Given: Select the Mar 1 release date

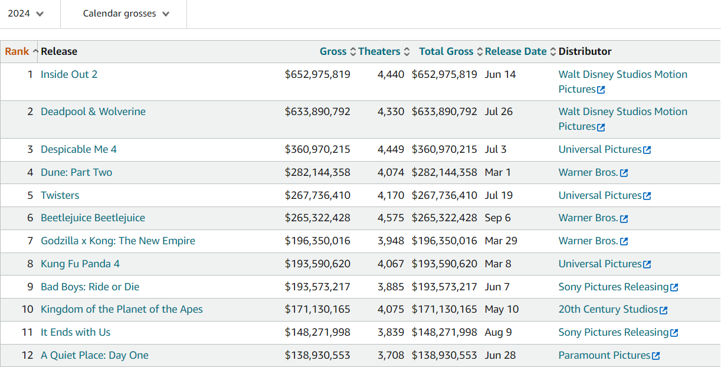Looking at the screenshot, I should pyautogui.click(x=498, y=172).
